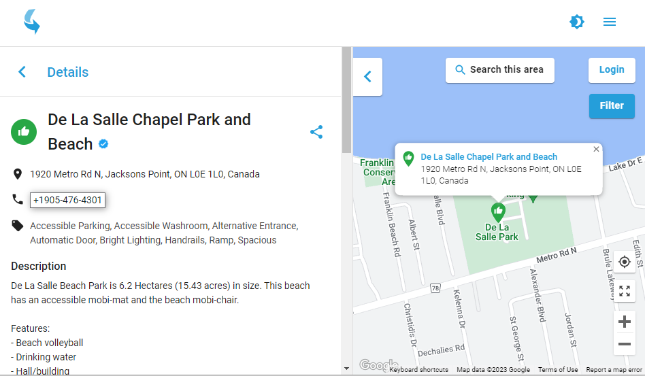Collapse the map side panel arrow

(368, 77)
